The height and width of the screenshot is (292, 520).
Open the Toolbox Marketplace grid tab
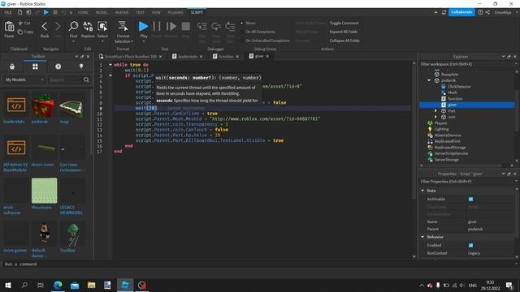(x=35, y=67)
